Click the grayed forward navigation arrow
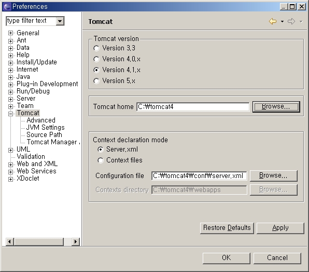309x272 pixels. tap(291, 21)
